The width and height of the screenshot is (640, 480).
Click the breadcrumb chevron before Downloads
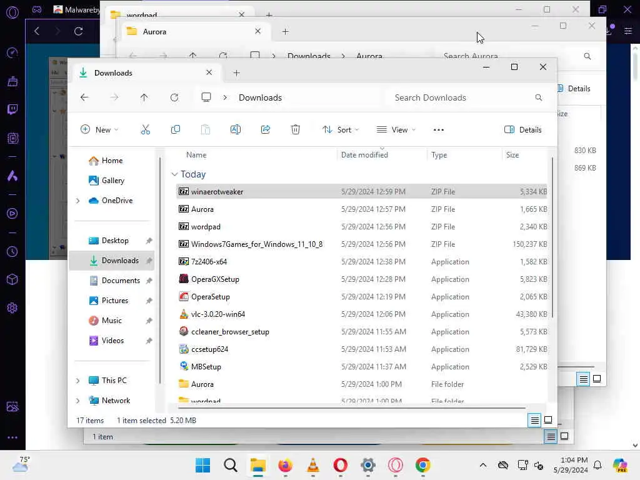(225, 97)
